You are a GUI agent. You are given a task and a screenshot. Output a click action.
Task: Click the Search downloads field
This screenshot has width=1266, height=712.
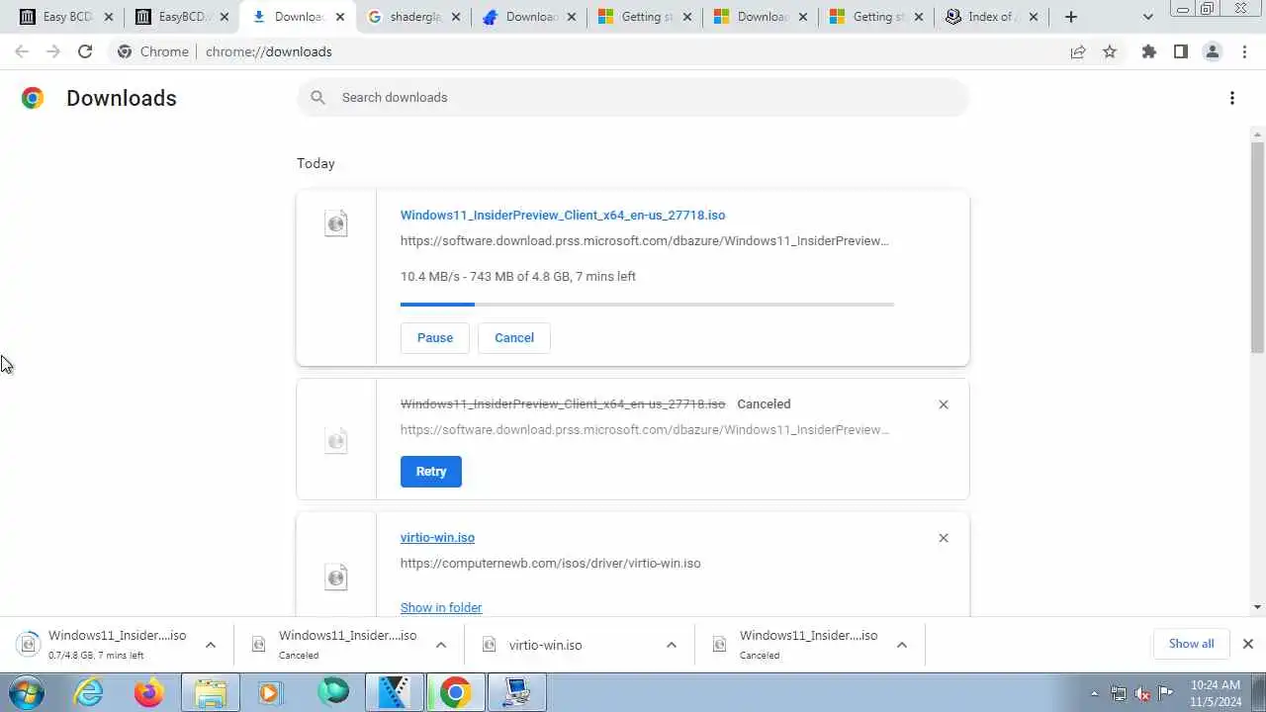click(633, 97)
